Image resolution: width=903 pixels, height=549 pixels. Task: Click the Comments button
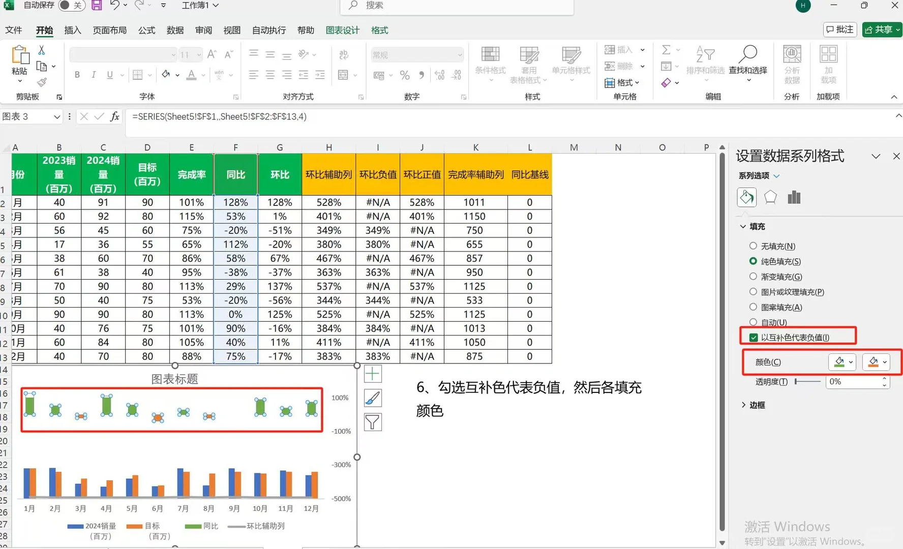click(840, 29)
